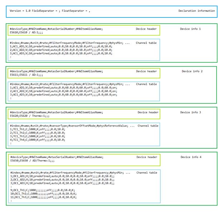Select the '1;DC1_AD1;V;10;predefined' row
Viewport: 223px width, 214px height.
click(62, 176)
